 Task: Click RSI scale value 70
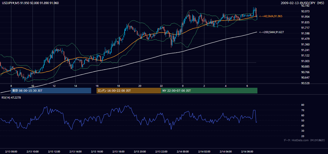click(x=303, y=110)
